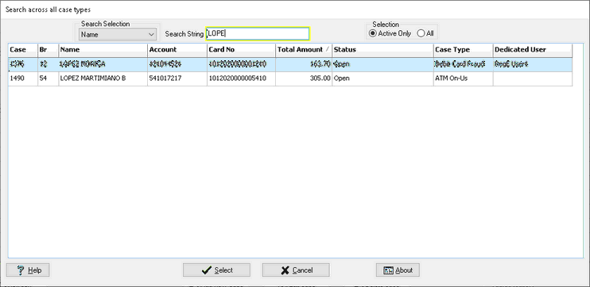Select the LOPEZ MARTIMIANO B row
The image size is (590, 287).
point(290,78)
